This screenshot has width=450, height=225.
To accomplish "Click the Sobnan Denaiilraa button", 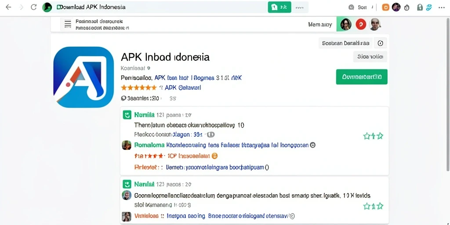I will click(345, 43).
